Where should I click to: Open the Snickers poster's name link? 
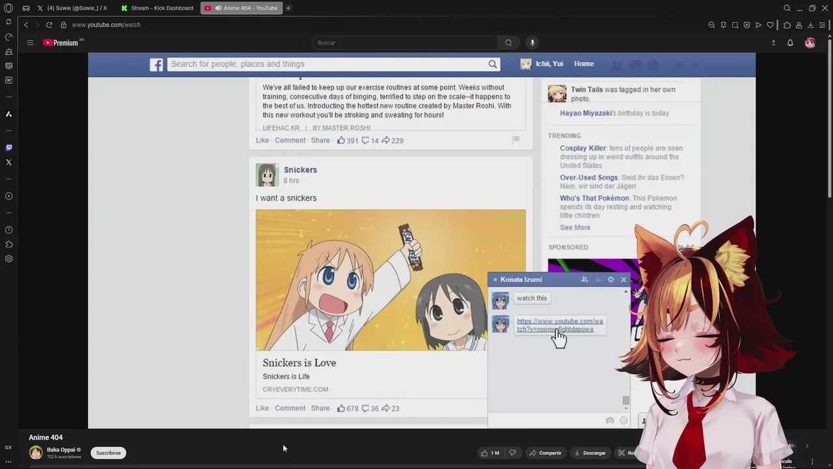pos(300,170)
